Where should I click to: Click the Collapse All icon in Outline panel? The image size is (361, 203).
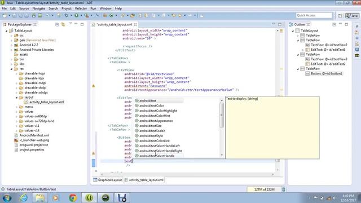[334, 24]
